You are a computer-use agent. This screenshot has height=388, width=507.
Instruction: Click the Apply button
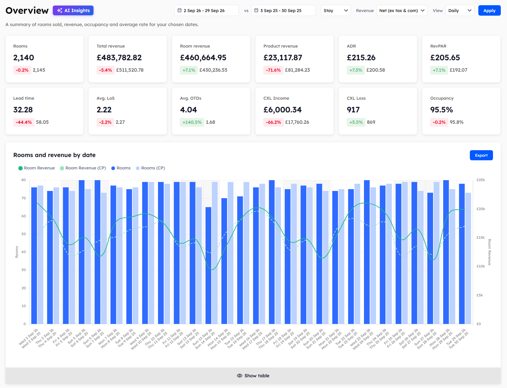(x=489, y=10)
